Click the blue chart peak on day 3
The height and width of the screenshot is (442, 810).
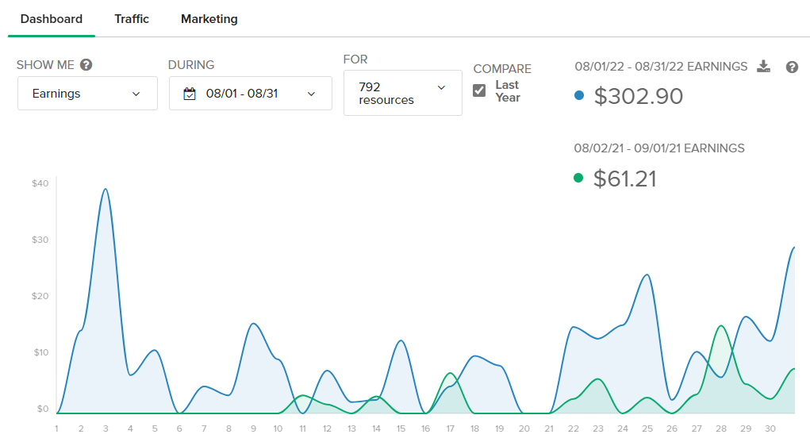pyautogui.click(x=106, y=190)
